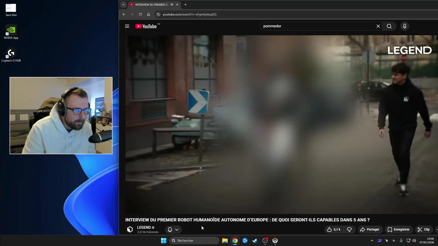Open the clock and date panel
Viewport: 438px width, 246px height.
(x=427, y=241)
